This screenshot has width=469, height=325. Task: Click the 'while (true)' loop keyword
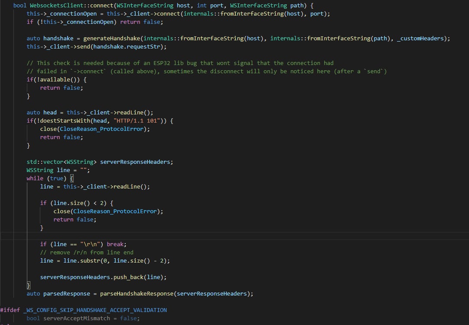click(46, 178)
